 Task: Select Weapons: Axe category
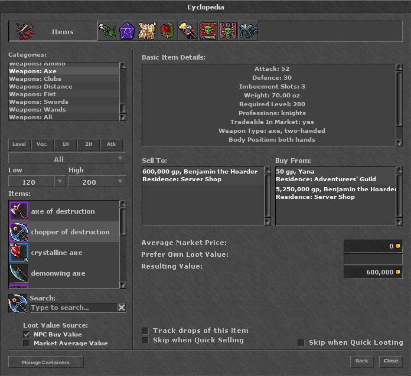click(64, 71)
